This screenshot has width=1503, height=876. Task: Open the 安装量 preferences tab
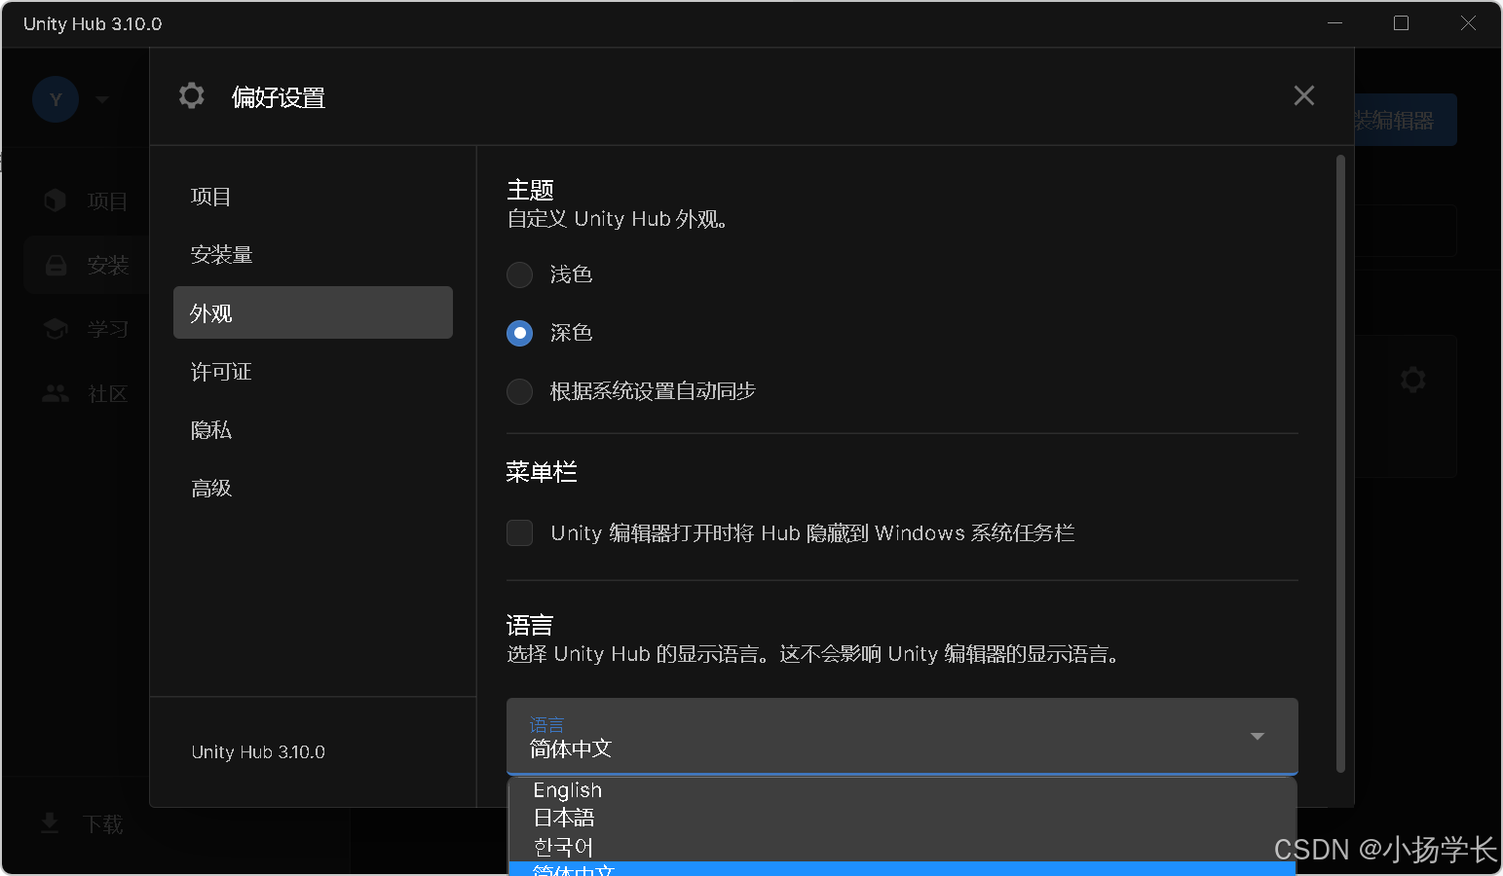coord(313,255)
